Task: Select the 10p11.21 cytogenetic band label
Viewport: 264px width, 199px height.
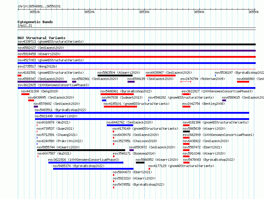Action: coord(25,25)
